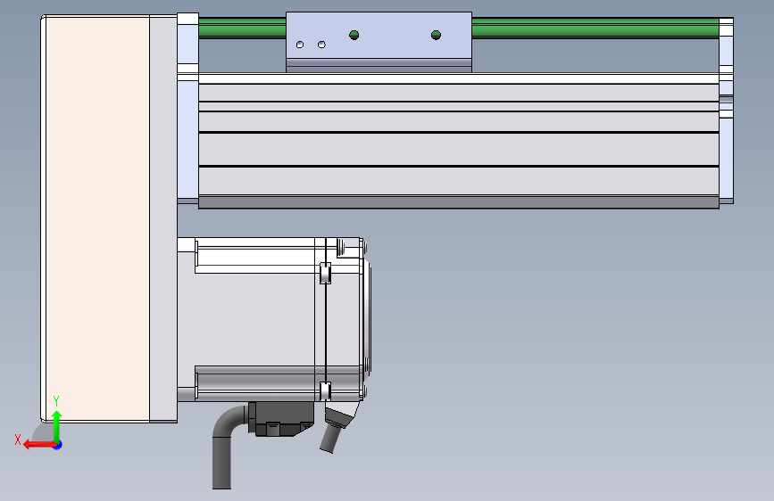This screenshot has width=774, height=501.
Task: Select the green guide rod left of the carriage
Action: pos(242,29)
